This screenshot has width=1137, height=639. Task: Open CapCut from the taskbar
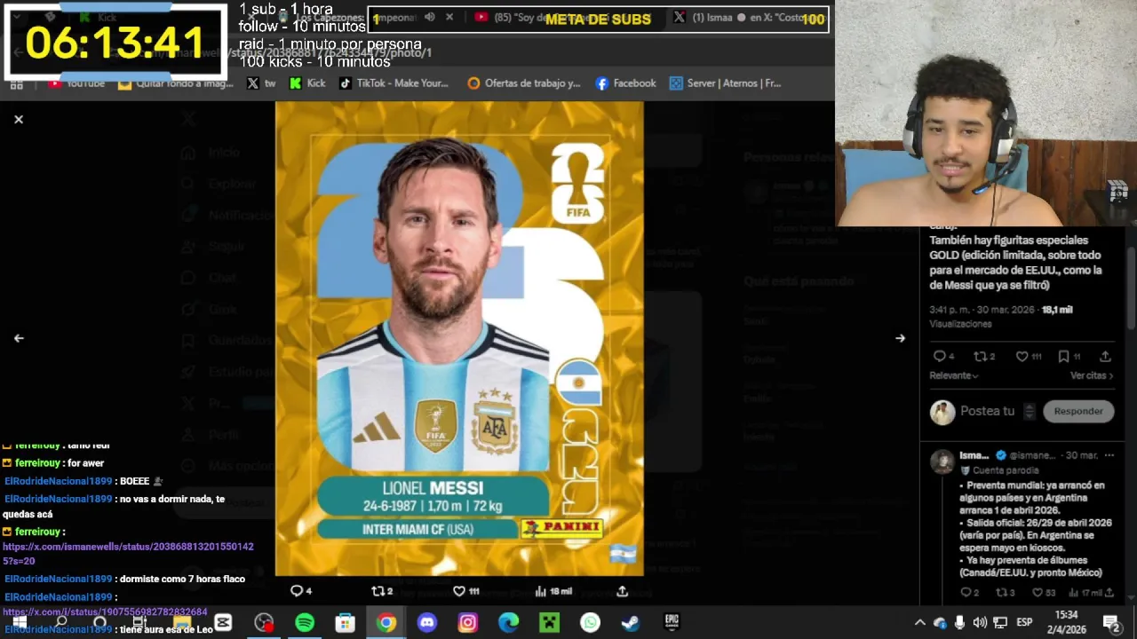coord(223,623)
